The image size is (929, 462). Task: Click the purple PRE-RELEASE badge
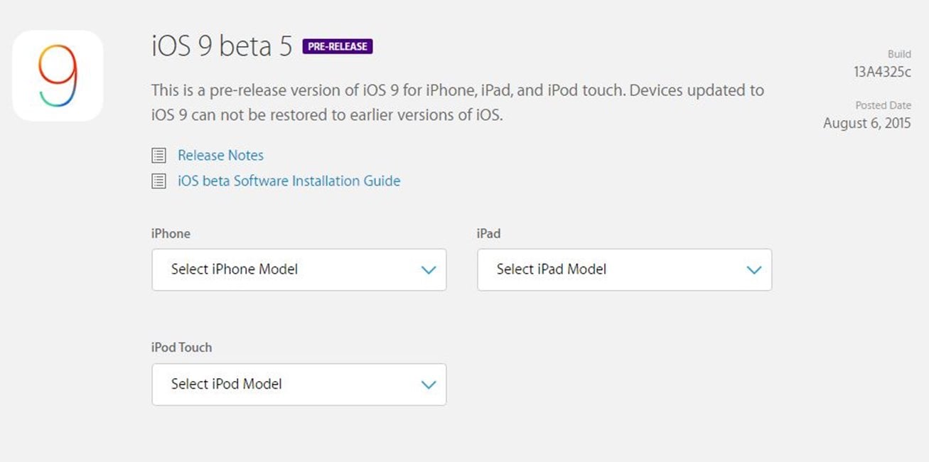click(x=338, y=46)
